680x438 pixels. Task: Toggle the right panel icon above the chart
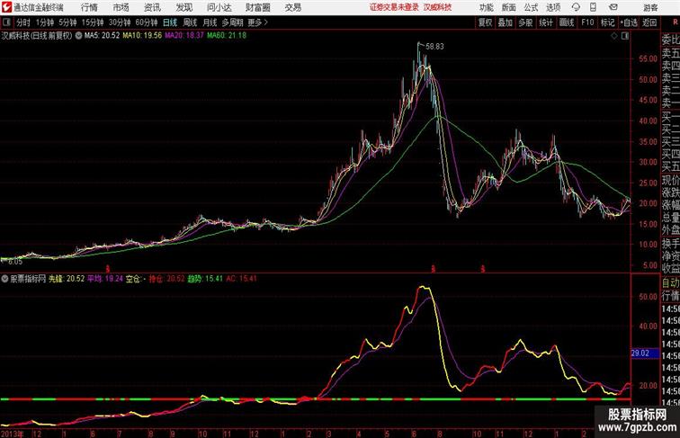[x=625, y=36]
